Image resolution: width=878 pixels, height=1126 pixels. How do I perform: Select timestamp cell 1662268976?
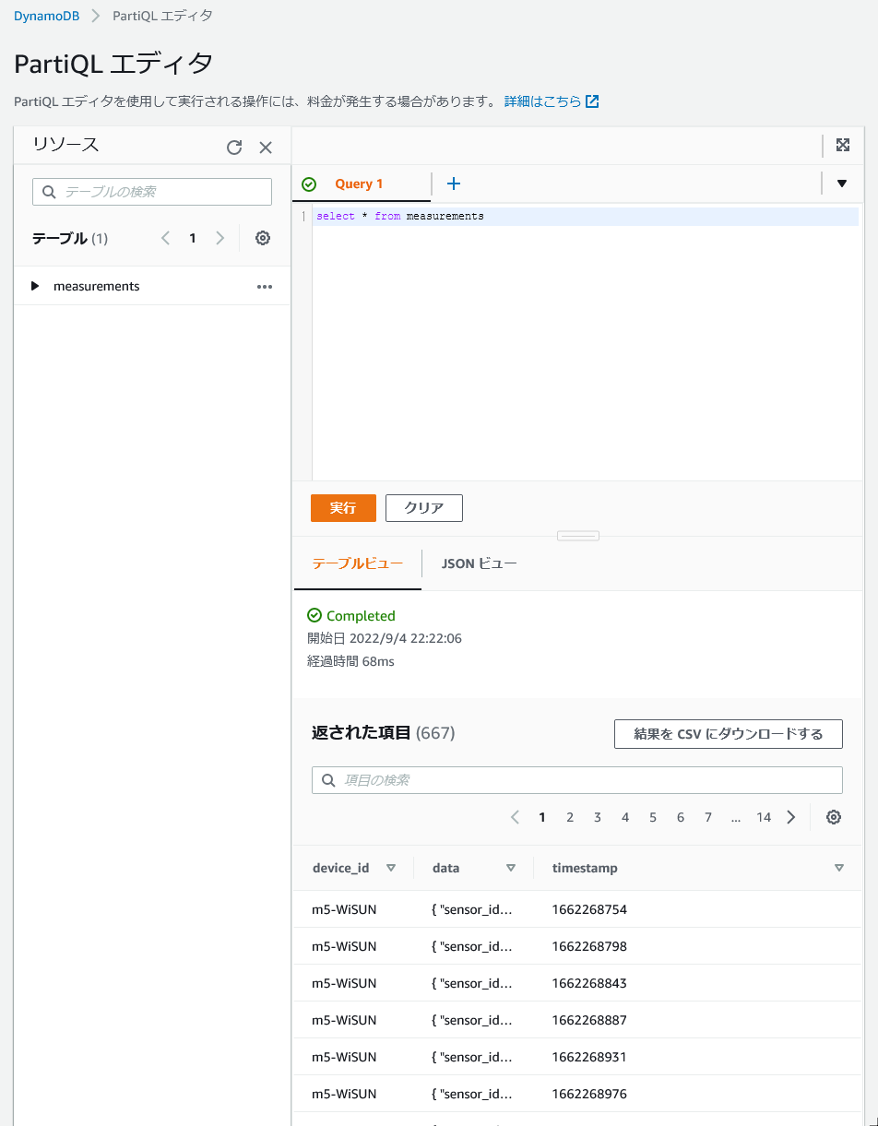[x=589, y=1094]
